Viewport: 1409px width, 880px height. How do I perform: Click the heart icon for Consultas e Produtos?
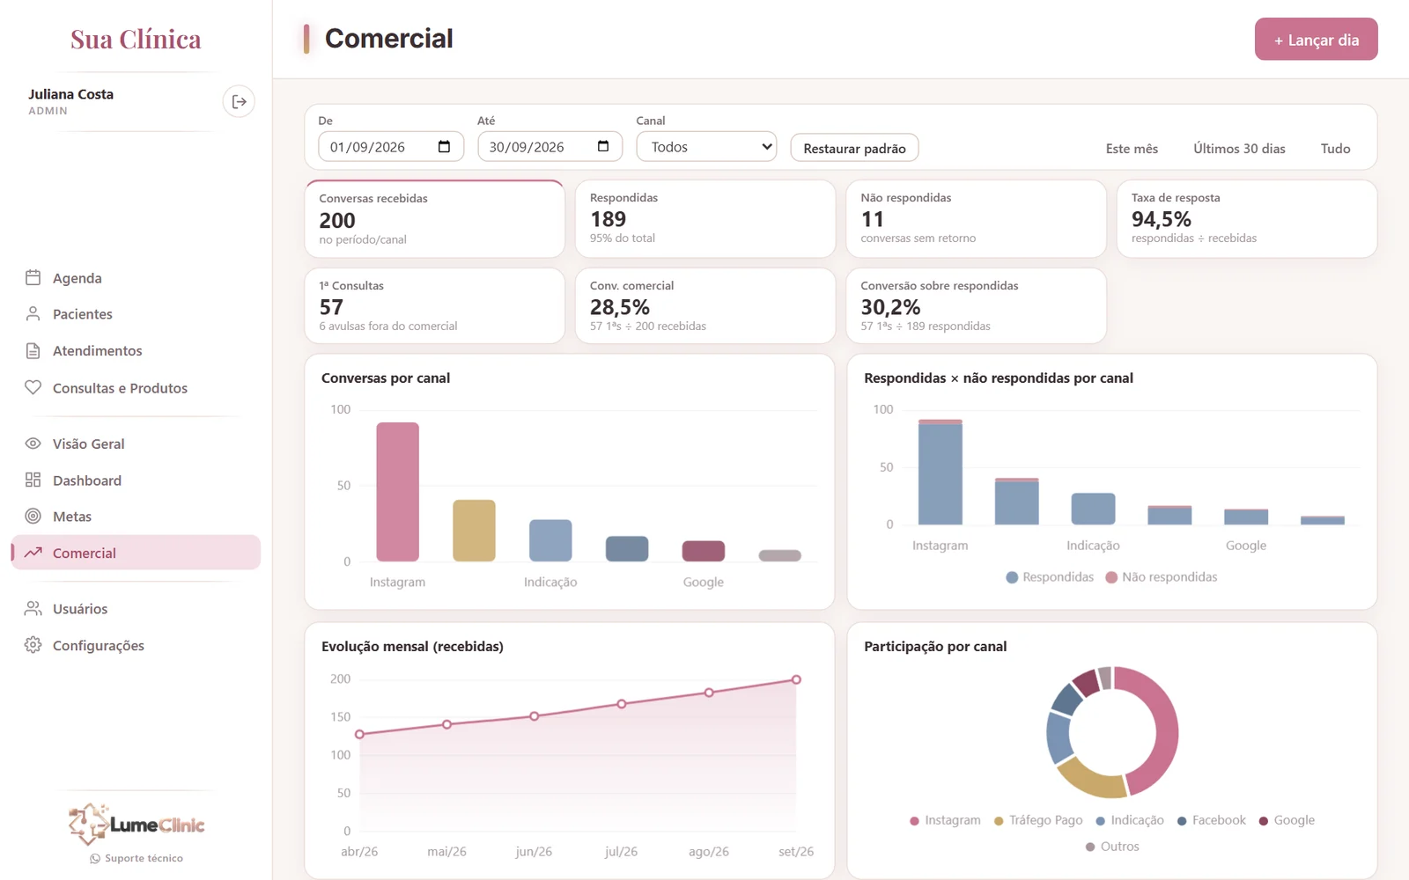click(33, 388)
